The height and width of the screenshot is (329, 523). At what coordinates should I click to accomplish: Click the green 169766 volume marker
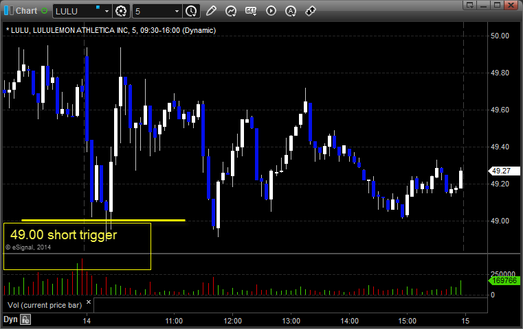[x=504, y=280]
